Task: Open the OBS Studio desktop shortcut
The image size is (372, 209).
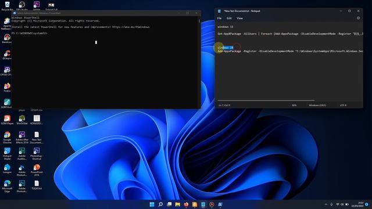Action: (22, 6)
